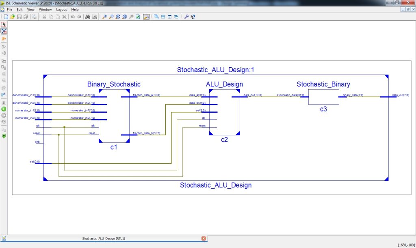
Task: Toggle the highlighted zoom-to-box toolbar button
Action: point(146,17)
